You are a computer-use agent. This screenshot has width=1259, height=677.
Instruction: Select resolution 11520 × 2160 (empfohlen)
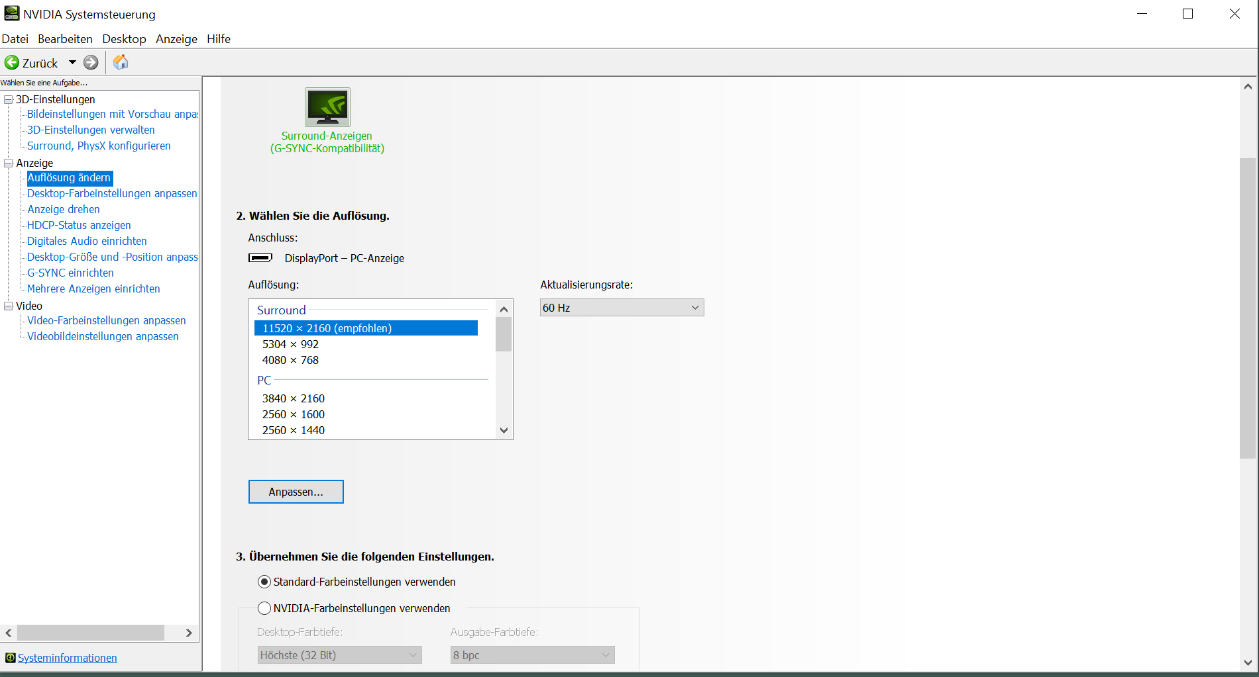[x=366, y=328]
